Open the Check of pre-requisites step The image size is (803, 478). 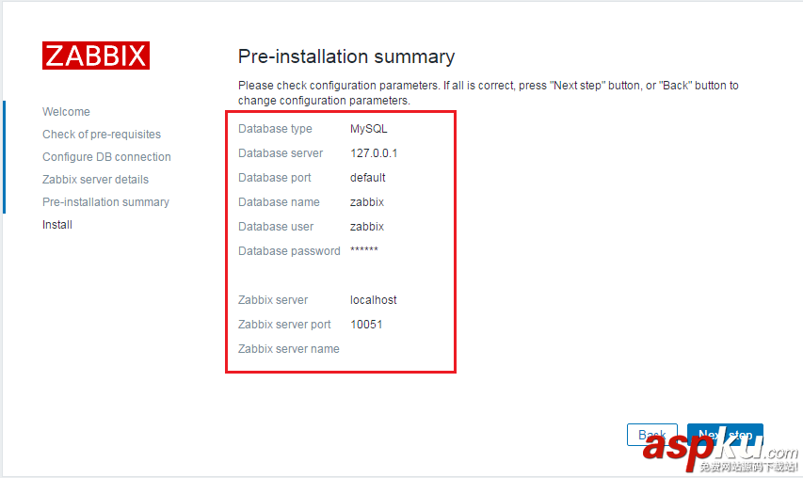(102, 135)
